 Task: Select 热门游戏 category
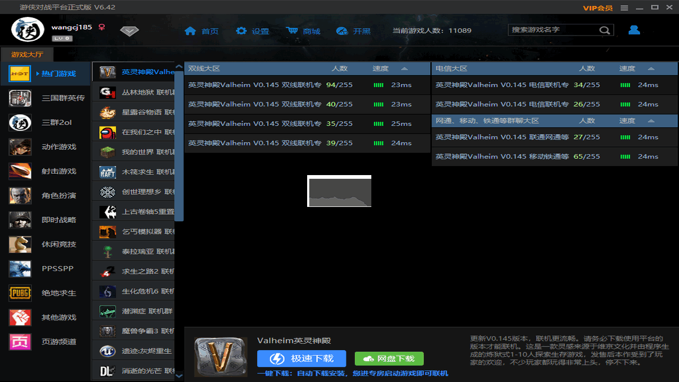[x=45, y=74]
